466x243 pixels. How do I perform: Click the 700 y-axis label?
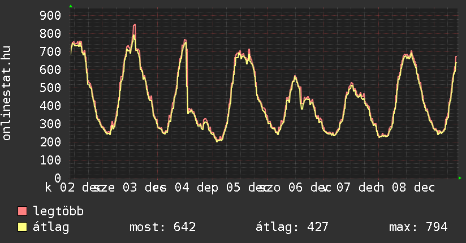pyautogui.click(x=50, y=51)
